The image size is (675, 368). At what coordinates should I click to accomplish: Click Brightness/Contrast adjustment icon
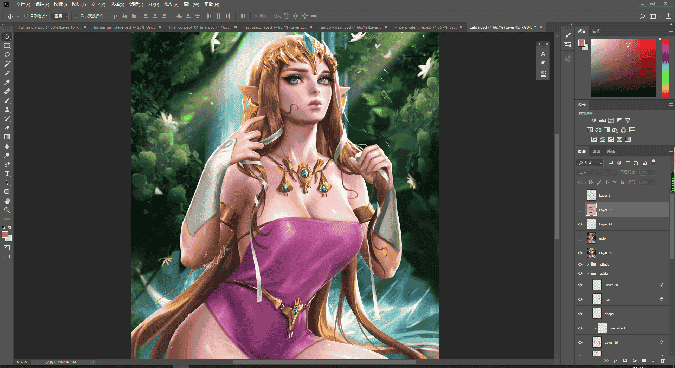(594, 120)
